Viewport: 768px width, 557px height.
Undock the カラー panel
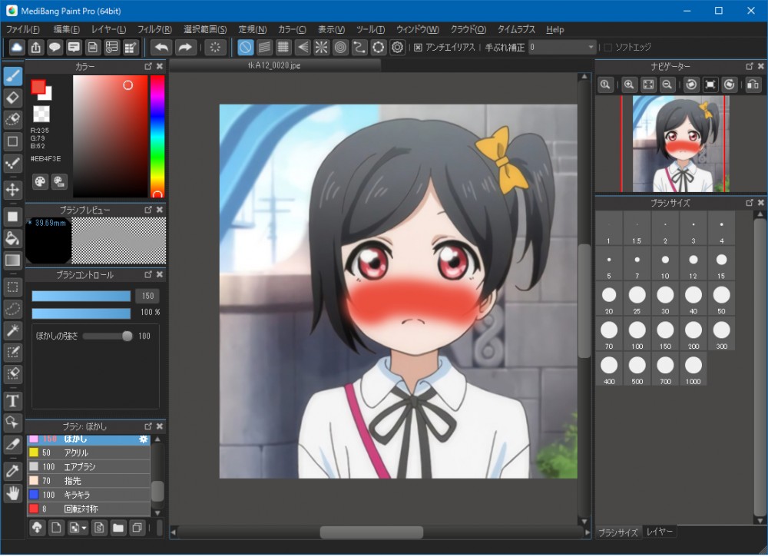[148, 66]
